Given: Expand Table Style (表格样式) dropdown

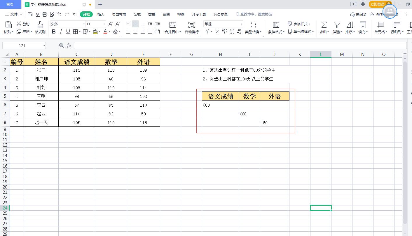Looking at the screenshot, I should (x=309, y=24).
